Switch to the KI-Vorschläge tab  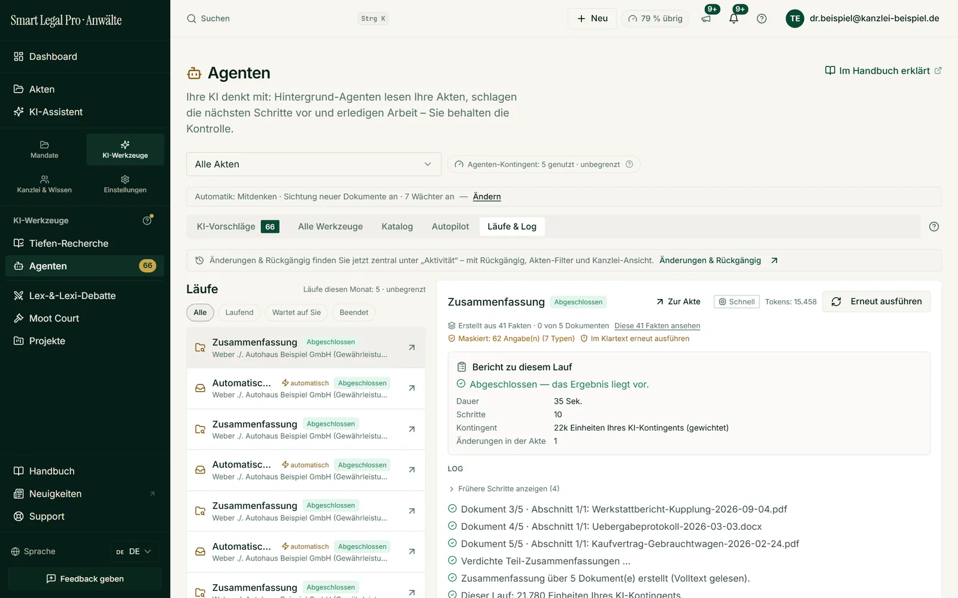point(238,227)
